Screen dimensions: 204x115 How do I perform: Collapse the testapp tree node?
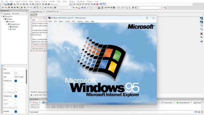[x=4, y=19]
